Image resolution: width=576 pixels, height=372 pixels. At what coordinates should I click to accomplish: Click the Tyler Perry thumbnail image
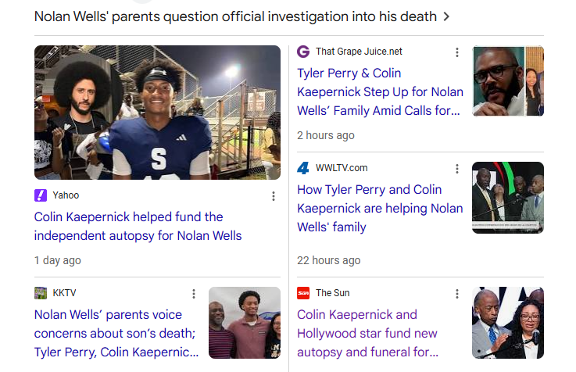pyautogui.click(x=508, y=81)
